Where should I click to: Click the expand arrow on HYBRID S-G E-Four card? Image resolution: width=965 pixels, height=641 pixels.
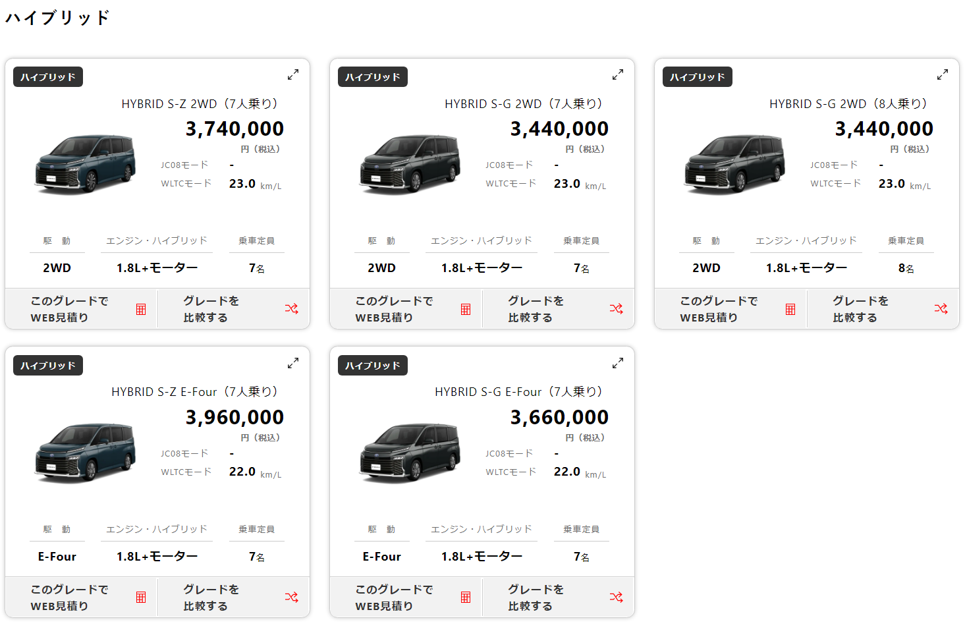click(x=617, y=362)
